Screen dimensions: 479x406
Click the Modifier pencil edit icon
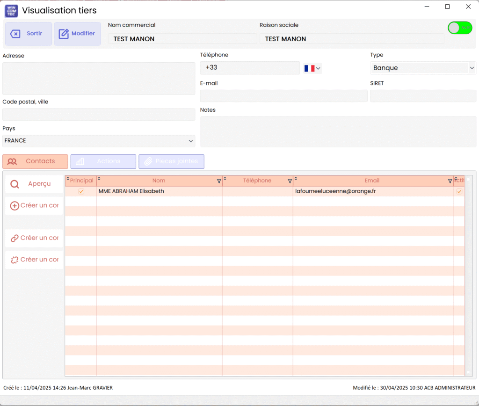click(x=64, y=34)
